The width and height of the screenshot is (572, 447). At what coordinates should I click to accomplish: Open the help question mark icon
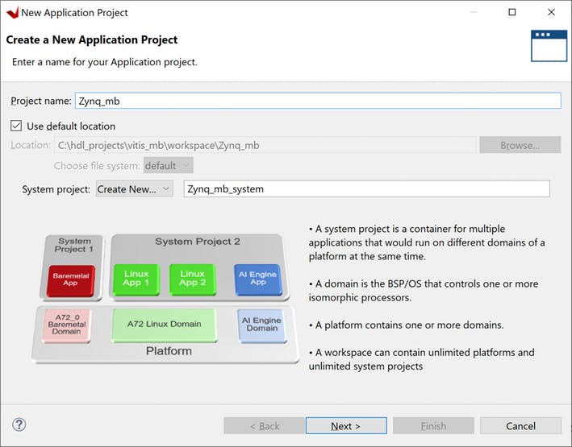19,424
